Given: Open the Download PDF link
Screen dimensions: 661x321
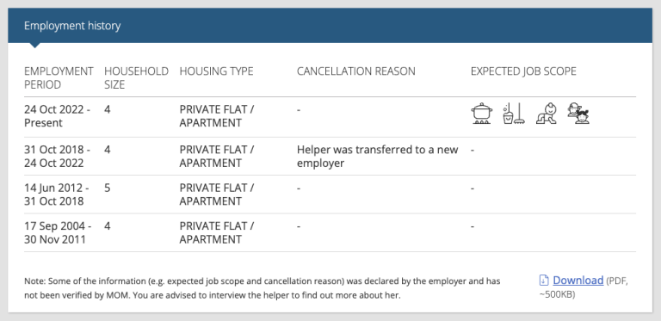Looking at the screenshot, I should pyautogui.click(x=578, y=281).
